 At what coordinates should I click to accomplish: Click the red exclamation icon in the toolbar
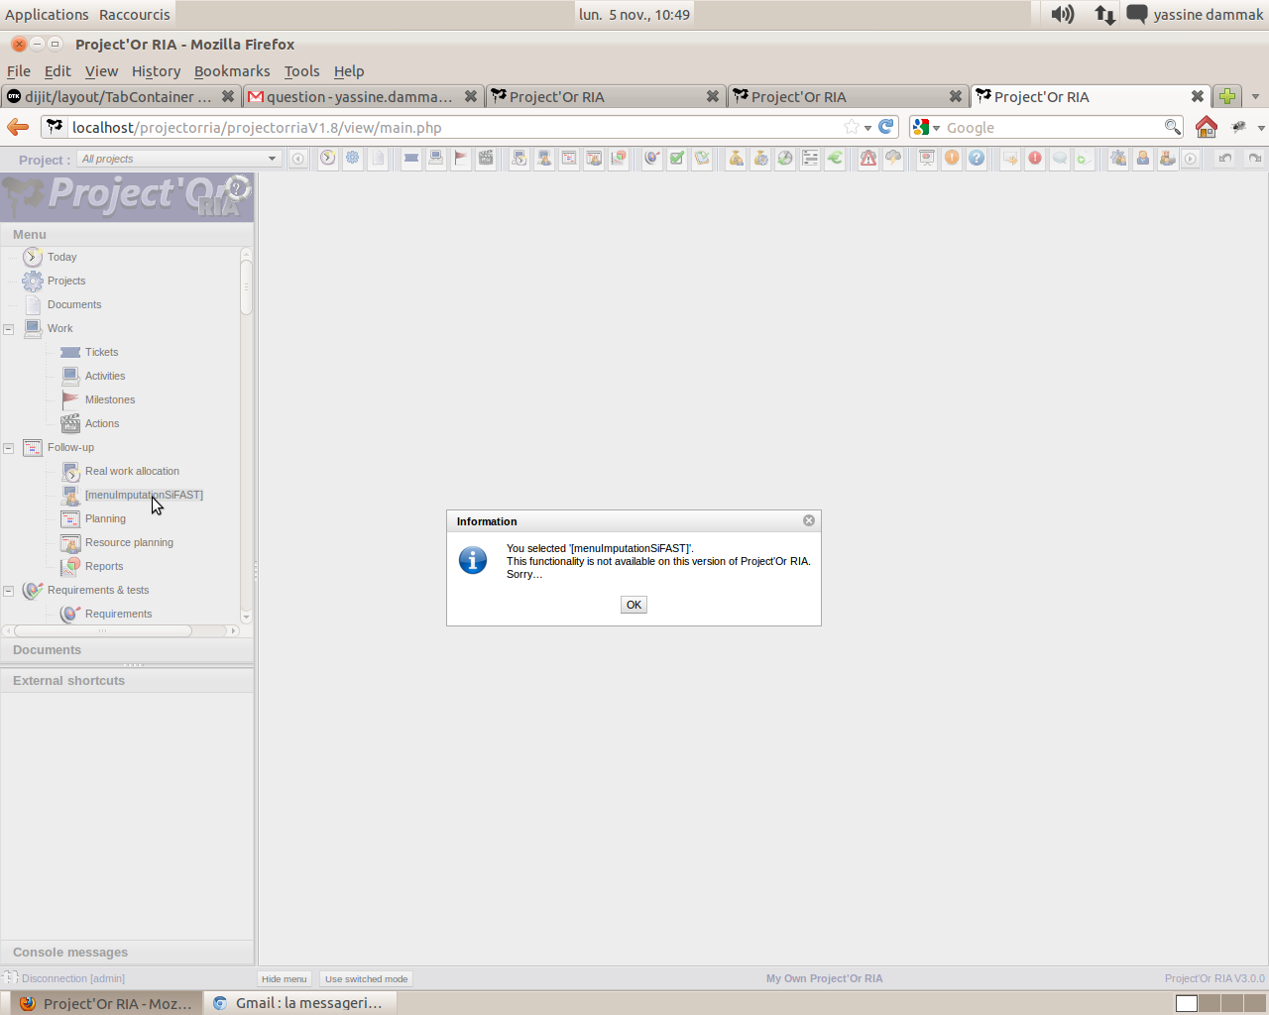[x=1035, y=159]
